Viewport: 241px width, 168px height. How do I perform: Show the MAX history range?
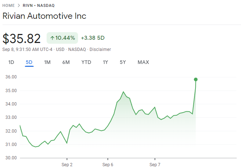(143, 62)
